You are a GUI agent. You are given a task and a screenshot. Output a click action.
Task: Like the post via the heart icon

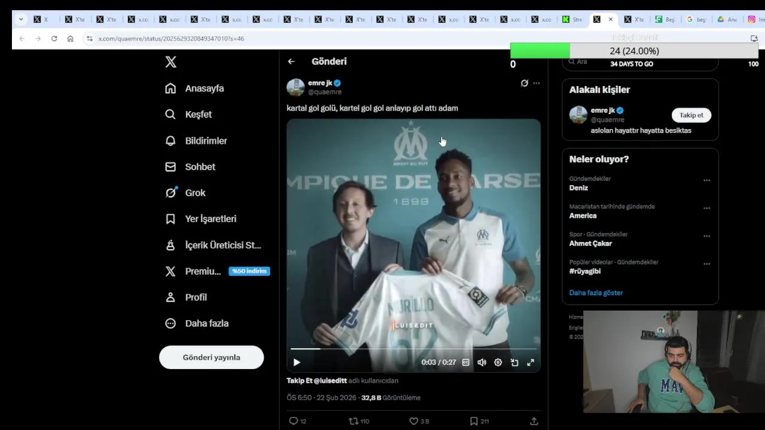tap(414, 421)
